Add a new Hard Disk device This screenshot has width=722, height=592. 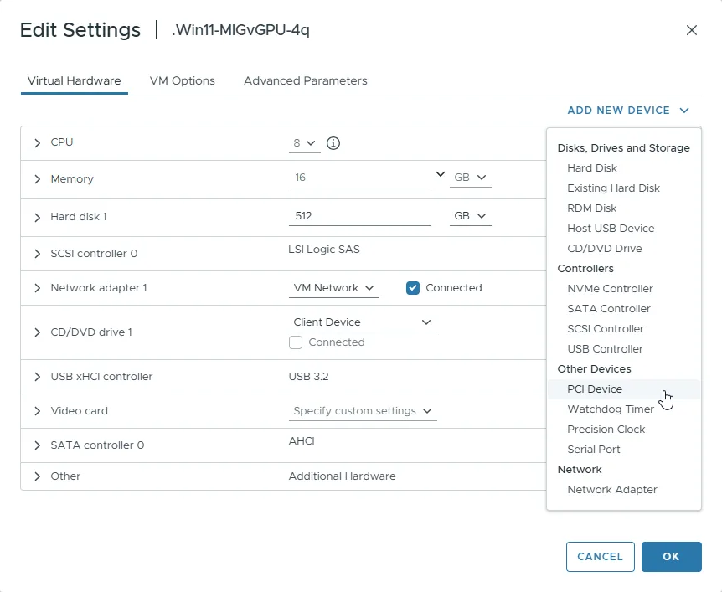592,167
